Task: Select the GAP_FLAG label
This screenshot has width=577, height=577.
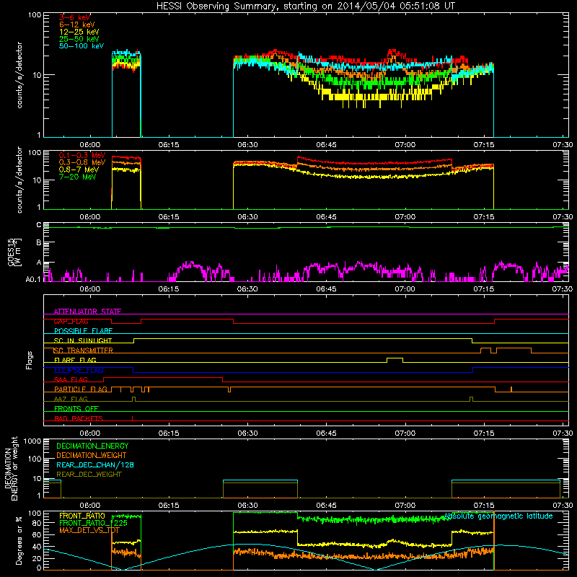Action: tap(71, 321)
